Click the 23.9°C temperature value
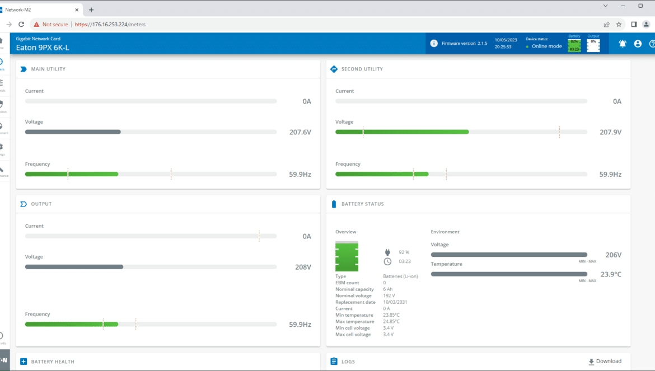Viewport: 655px width, 371px height. click(611, 275)
